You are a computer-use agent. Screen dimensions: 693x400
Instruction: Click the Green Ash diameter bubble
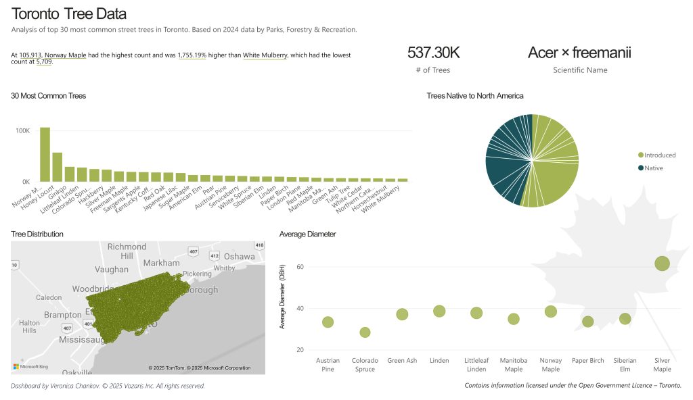coord(402,314)
